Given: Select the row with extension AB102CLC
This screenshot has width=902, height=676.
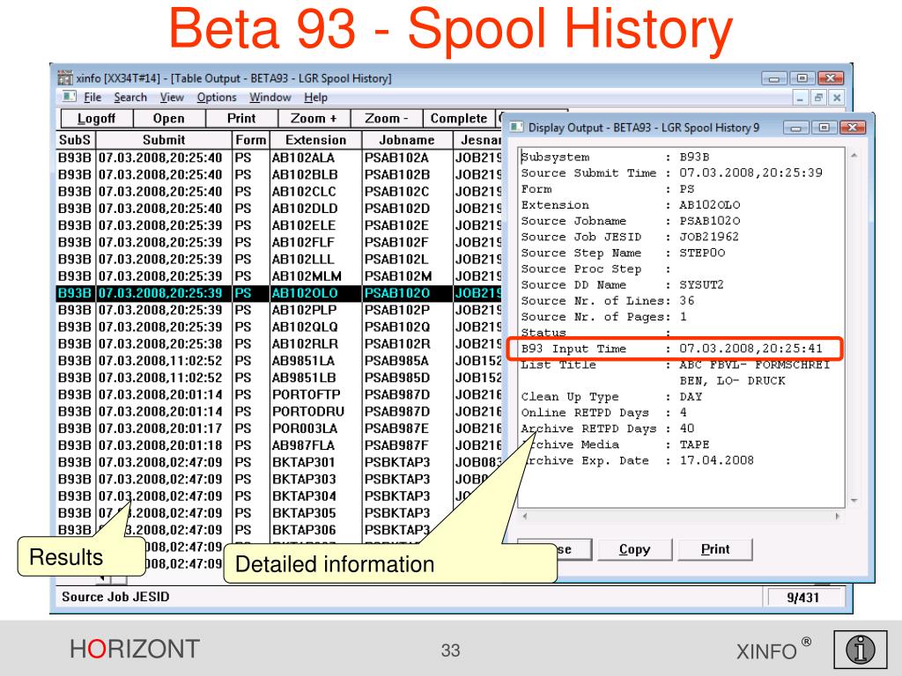Looking at the screenshot, I should click(x=279, y=191).
